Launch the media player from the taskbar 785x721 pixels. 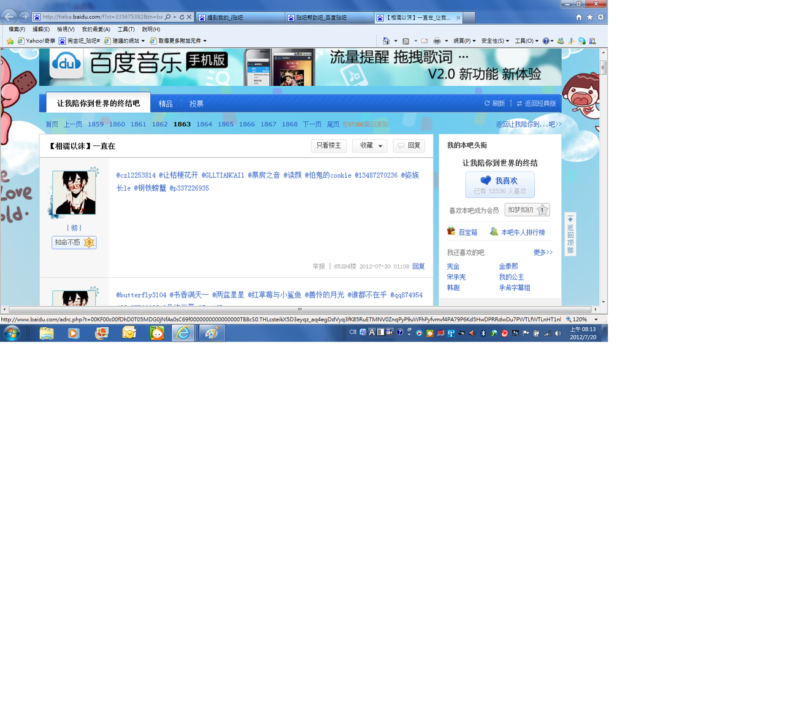(74, 333)
